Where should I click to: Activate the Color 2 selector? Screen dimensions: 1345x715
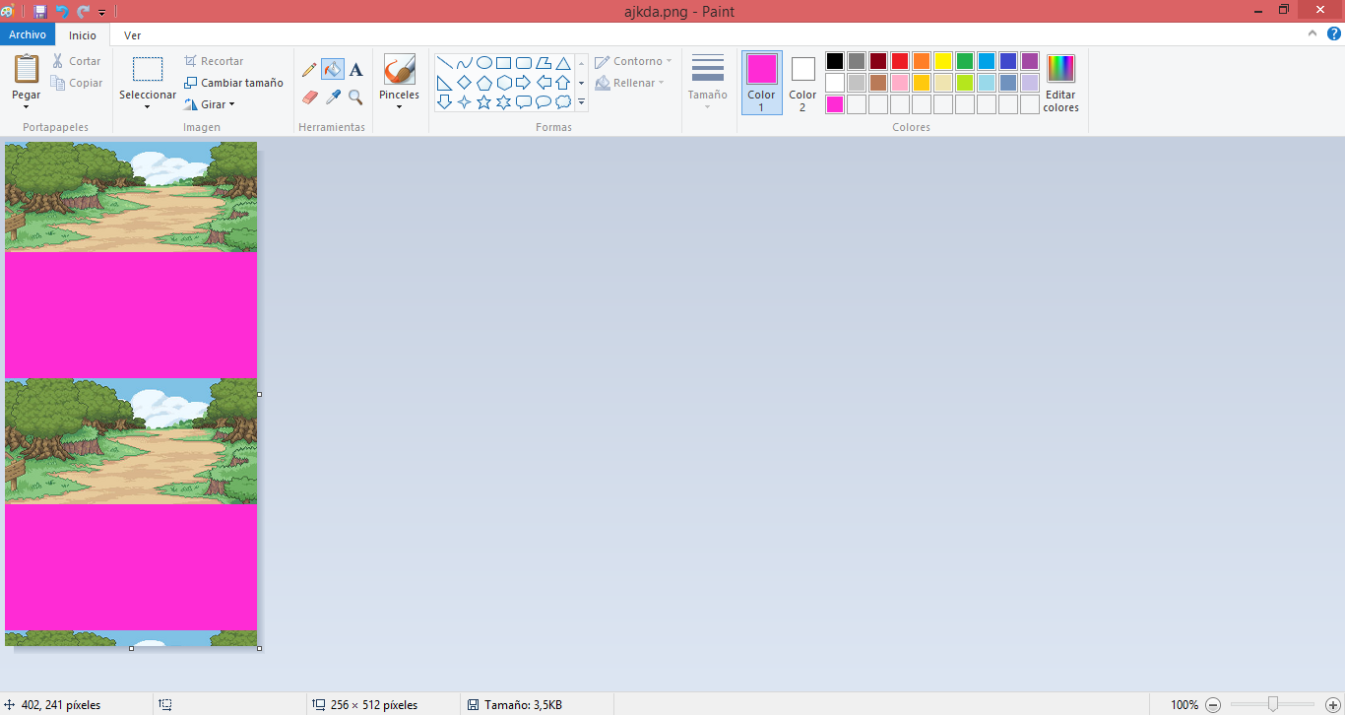(802, 82)
